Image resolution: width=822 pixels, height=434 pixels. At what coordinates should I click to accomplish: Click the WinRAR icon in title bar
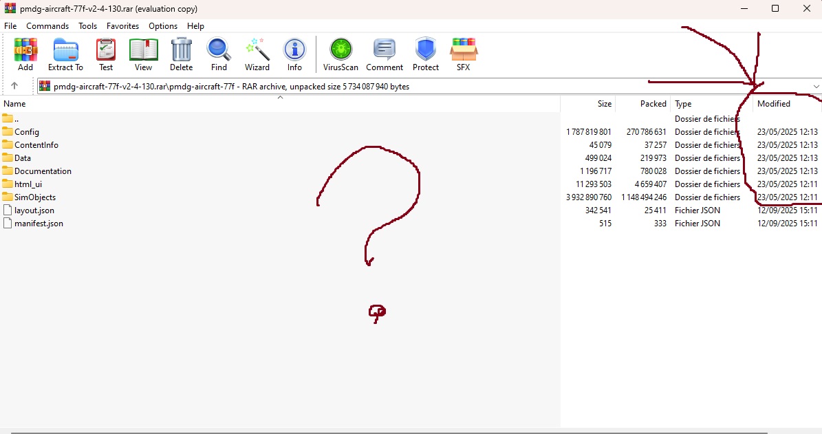pyautogui.click(x=10, y=8)
